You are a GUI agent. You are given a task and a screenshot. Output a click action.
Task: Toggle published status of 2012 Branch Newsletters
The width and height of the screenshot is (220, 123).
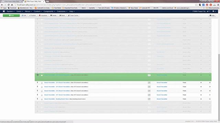tap(149, 91)
